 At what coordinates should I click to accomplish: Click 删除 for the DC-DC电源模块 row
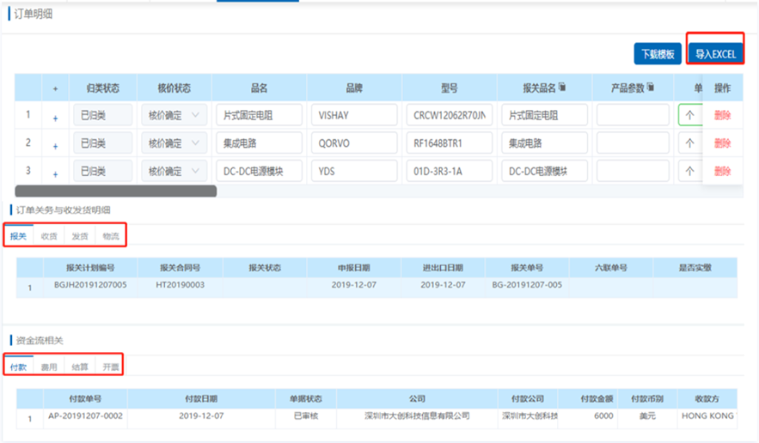[722, 172]
